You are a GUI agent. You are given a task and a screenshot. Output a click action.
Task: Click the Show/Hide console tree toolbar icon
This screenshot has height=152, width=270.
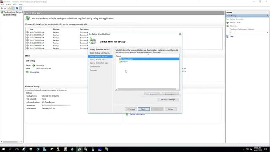coord(13,8)
